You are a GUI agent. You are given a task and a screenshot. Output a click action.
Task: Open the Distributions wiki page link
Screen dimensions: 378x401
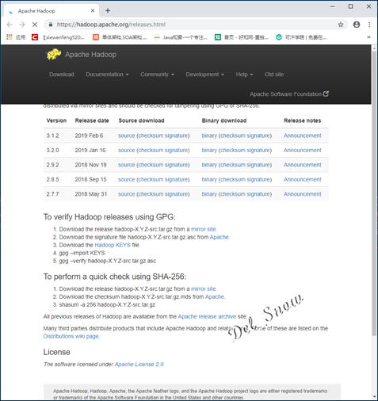click(71, 336)
